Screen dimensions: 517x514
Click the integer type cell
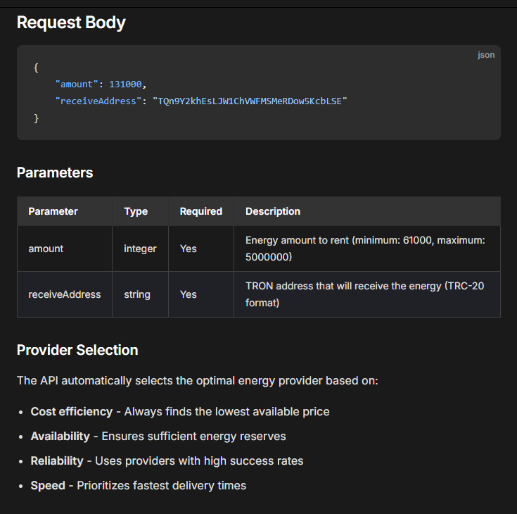click(140, 249)
